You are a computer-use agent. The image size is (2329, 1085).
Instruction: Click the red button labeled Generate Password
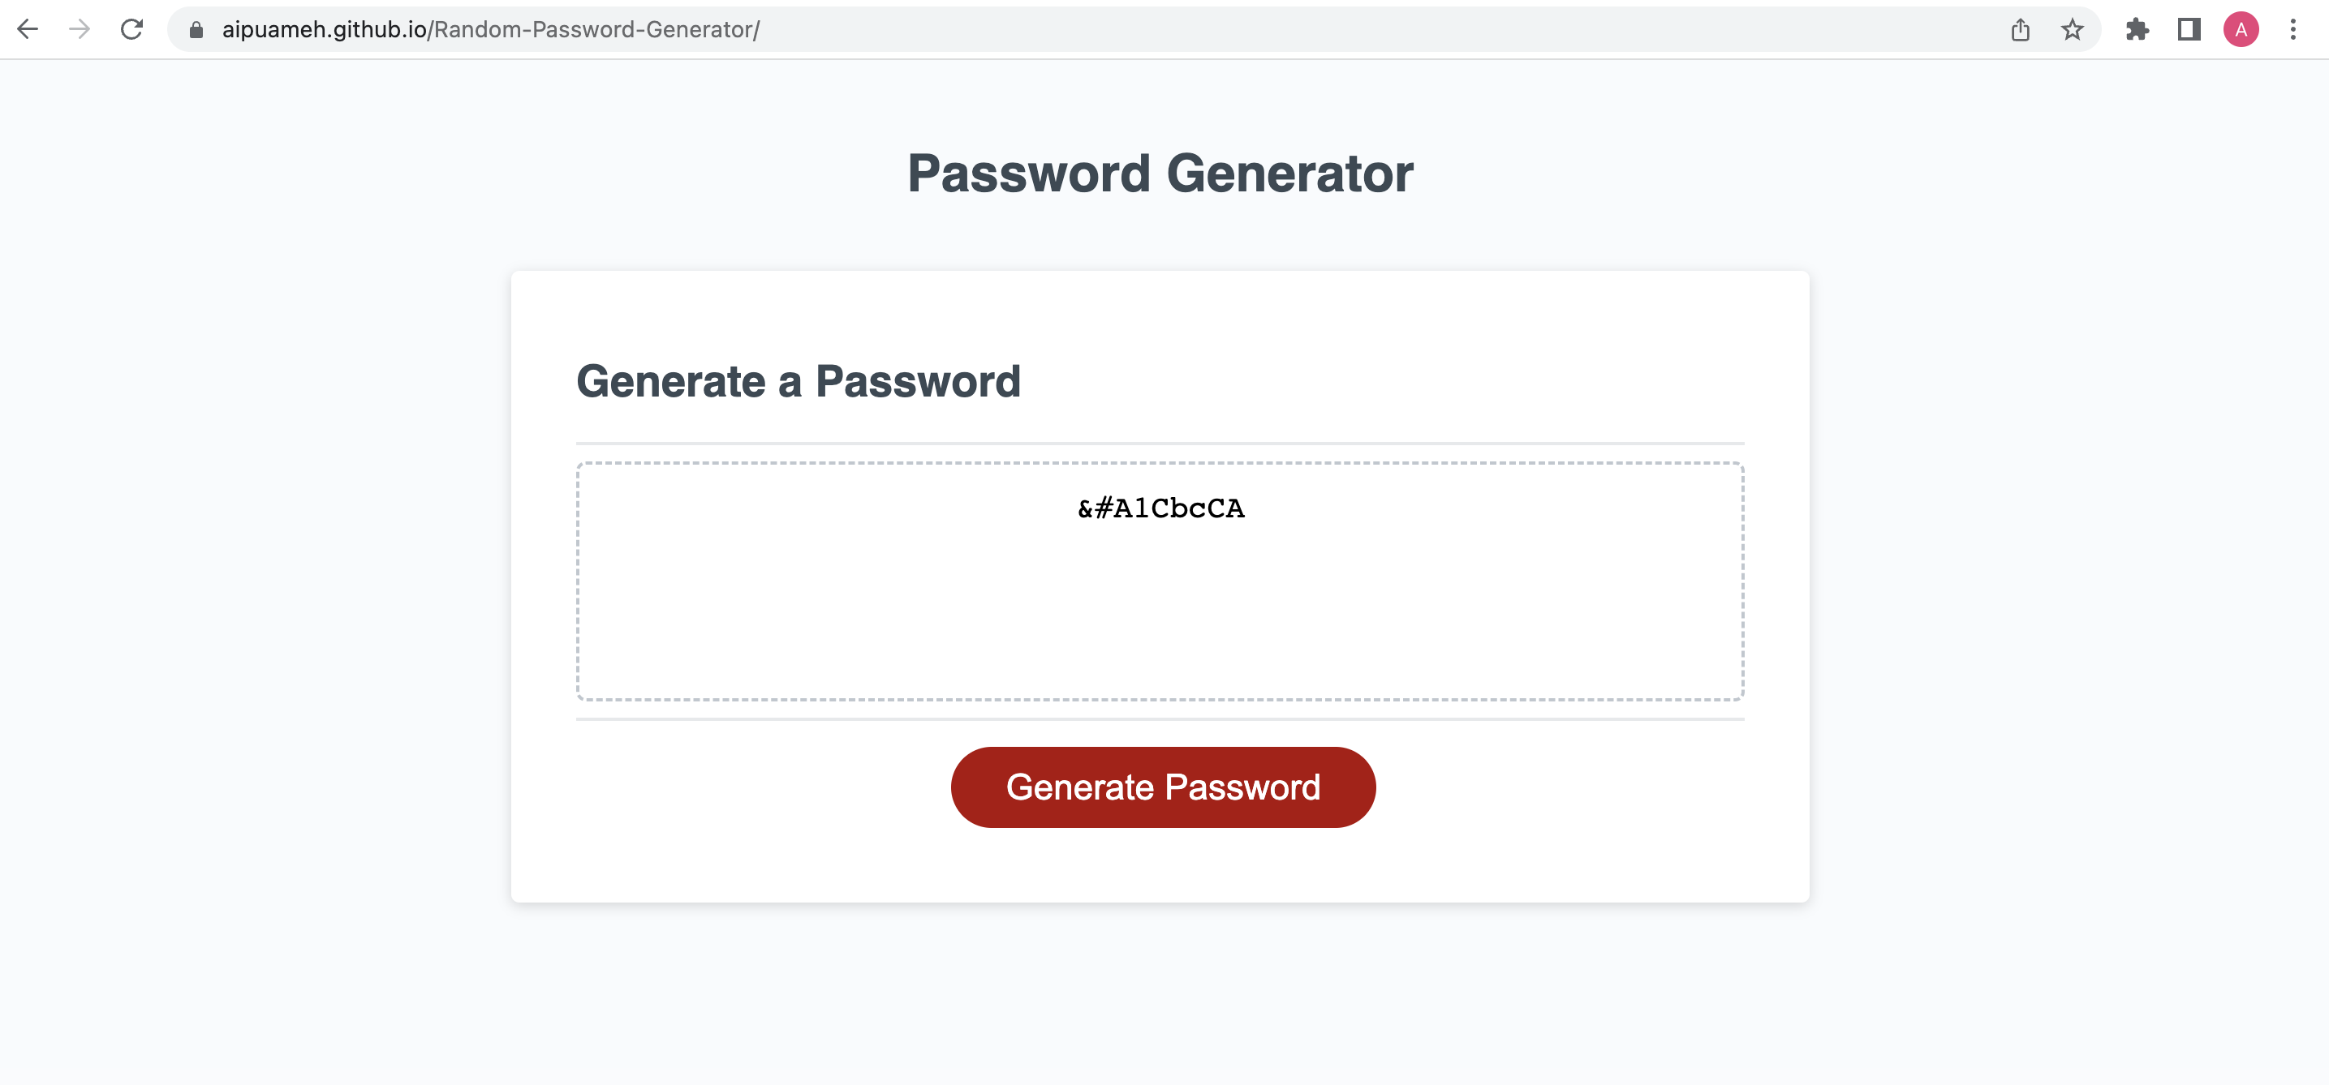coord(1162,787)
